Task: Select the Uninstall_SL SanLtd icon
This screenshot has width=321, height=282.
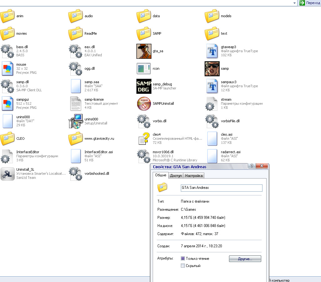Action: pos(8,174)
